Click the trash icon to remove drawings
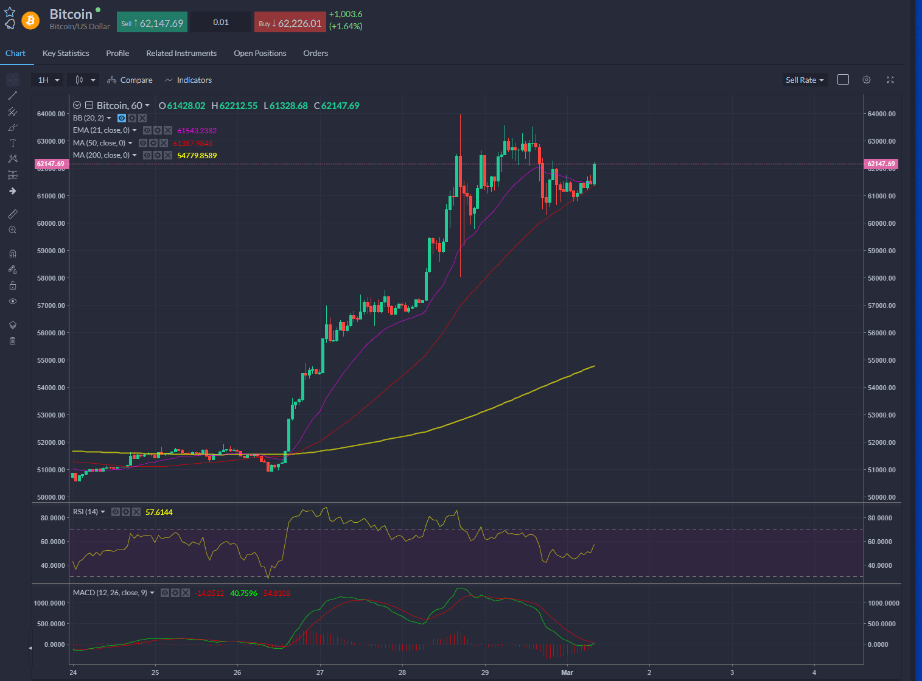Screen dimensions: 922x681 click(x=13, y=341)
